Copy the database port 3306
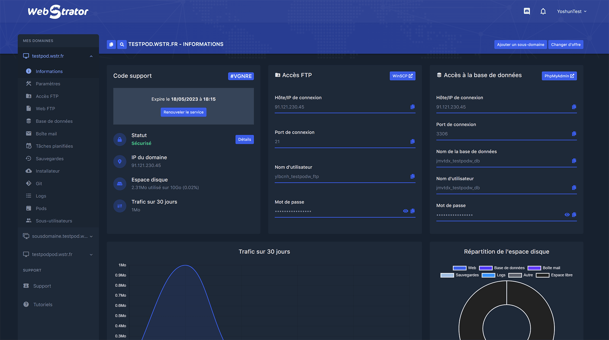The height and width of the screenshot is (340, 609). (x=574, y=134)
